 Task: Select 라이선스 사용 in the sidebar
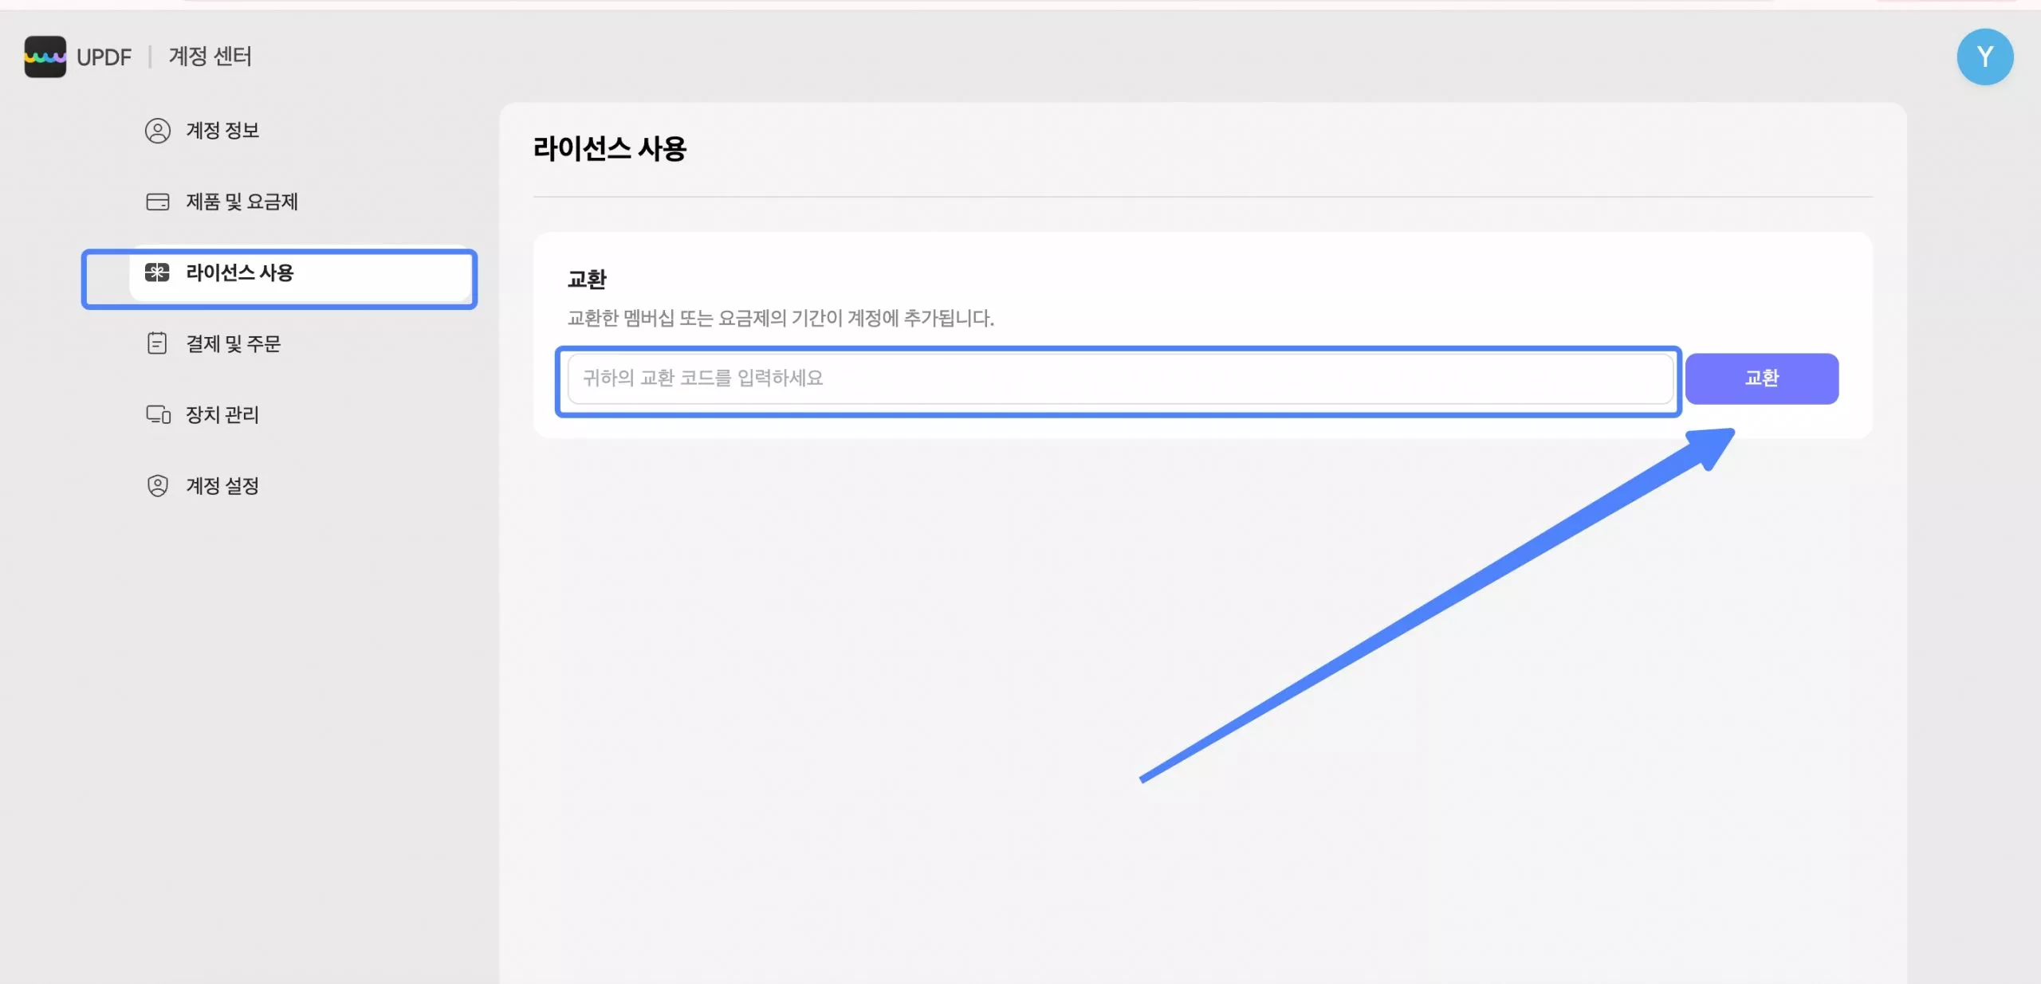click(240, 272)
